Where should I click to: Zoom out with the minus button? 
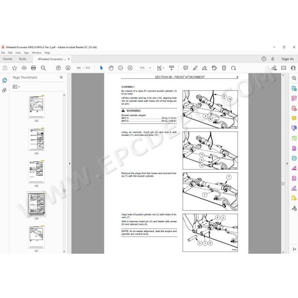(120, 68)
